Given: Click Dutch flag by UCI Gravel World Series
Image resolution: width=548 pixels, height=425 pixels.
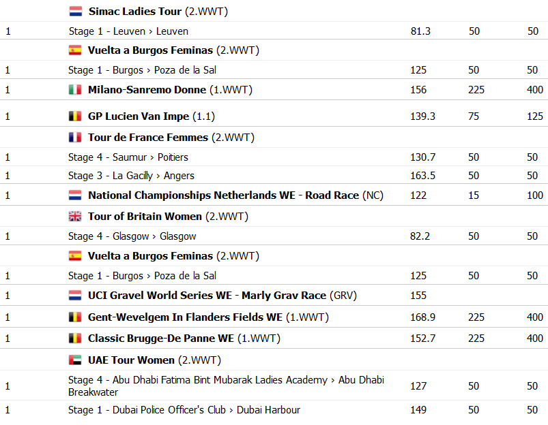Looking at the screenshot, I should 75,295.
